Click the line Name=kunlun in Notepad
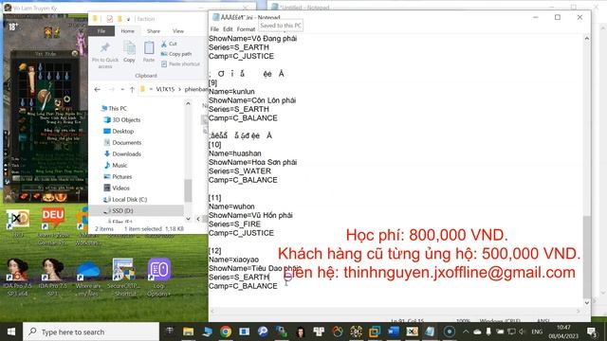This screenshot has height=341, width=607. [x=231, y=92]
